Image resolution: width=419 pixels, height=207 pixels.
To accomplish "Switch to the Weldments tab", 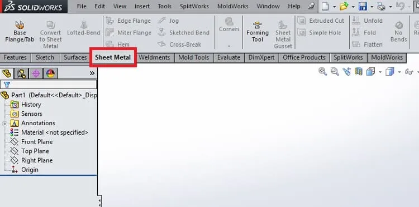I will [154, 57].
